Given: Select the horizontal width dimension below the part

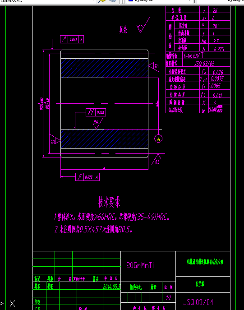Looking at the screenshot, I should click(104, 169).
